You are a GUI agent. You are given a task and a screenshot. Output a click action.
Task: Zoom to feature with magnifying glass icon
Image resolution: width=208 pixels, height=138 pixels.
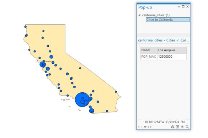(187, 127)
